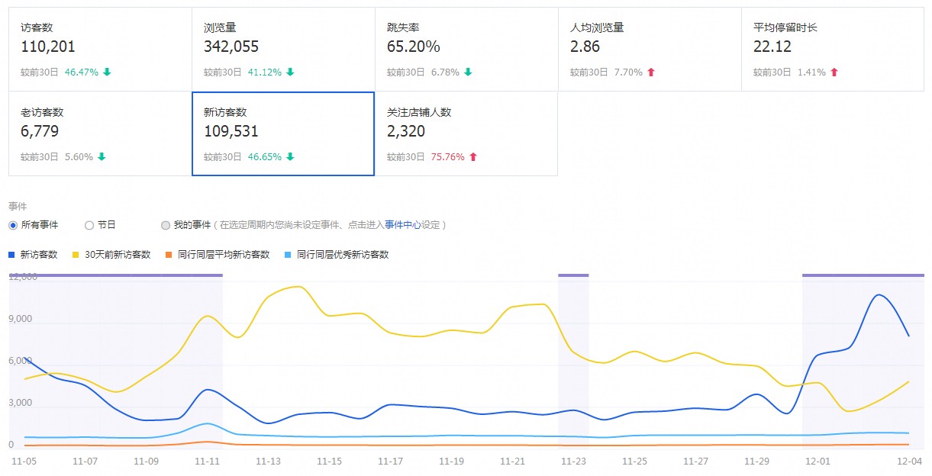This screenshot has width=932, height=476.
Task: Click the 11-05 date axis label
Action: (24, 462)
